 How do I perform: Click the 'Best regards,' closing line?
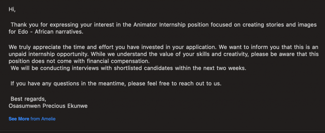pos(28,99)
